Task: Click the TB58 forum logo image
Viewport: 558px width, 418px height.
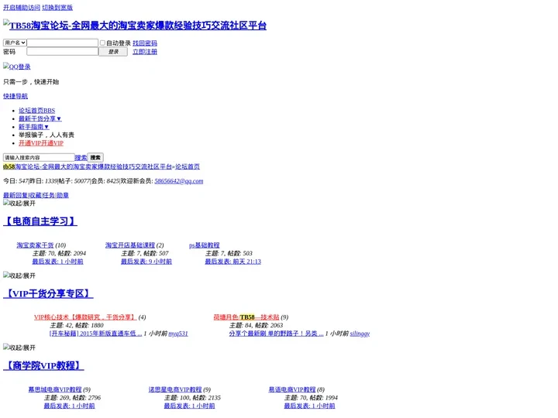Action: pyautogui.click(x=135, y=26)
